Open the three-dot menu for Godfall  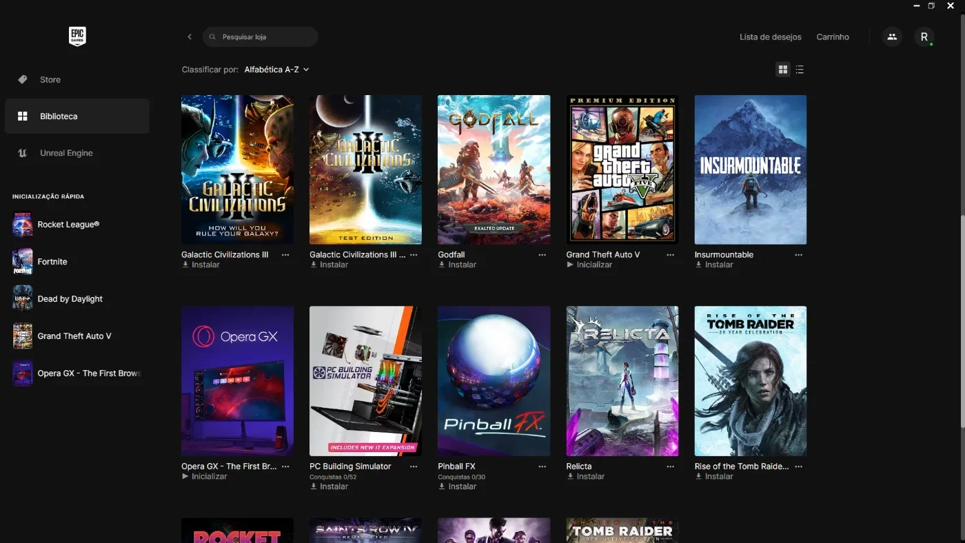542,255
